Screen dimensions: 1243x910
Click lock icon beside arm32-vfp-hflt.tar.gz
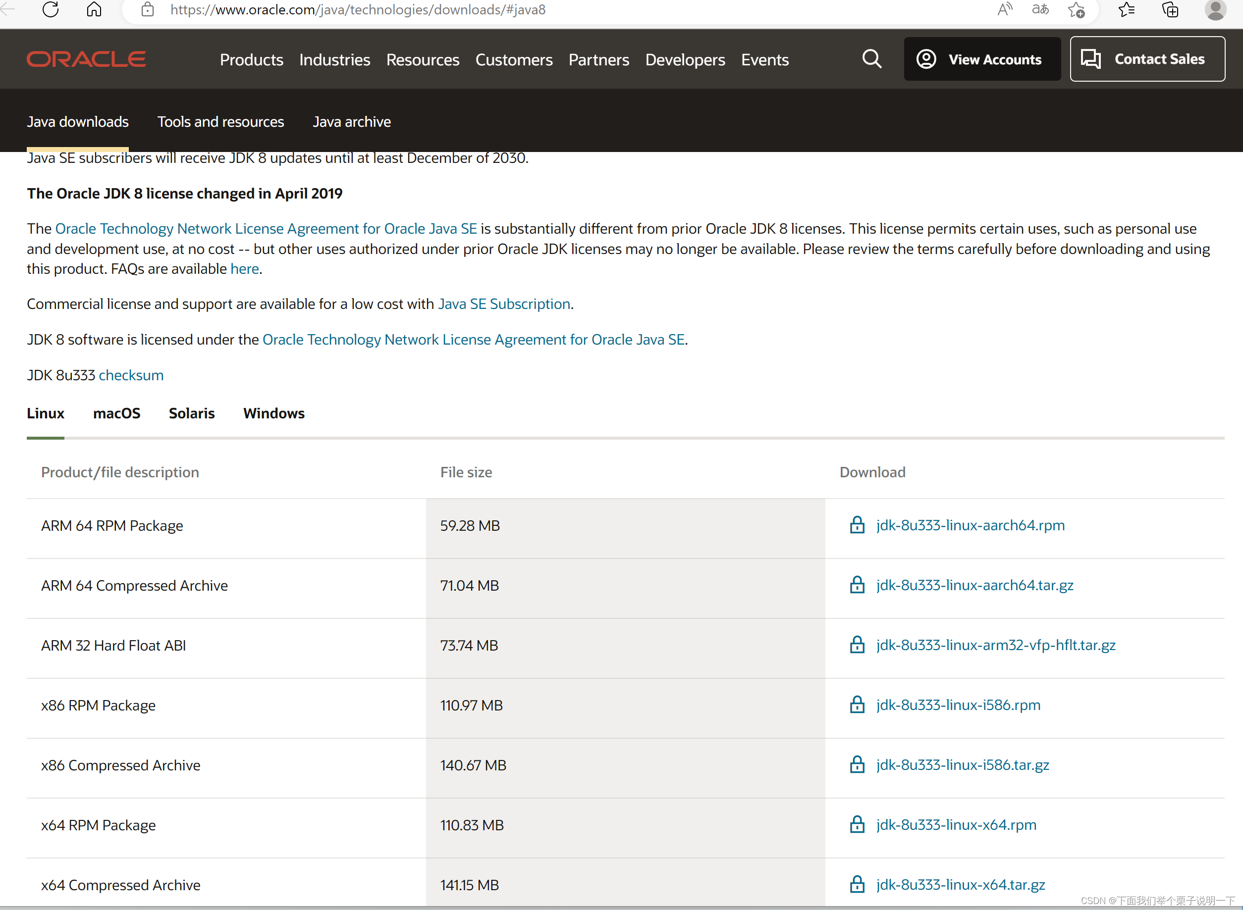tap(857, 645)
